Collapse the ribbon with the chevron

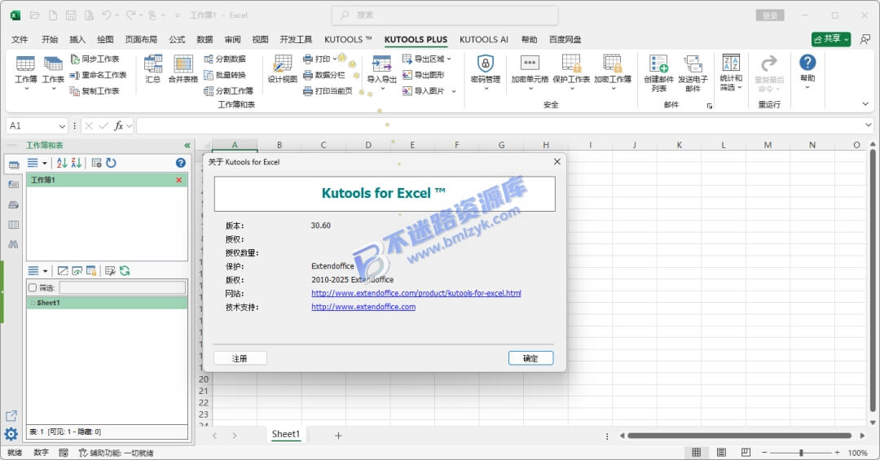[x=865, y=104]
